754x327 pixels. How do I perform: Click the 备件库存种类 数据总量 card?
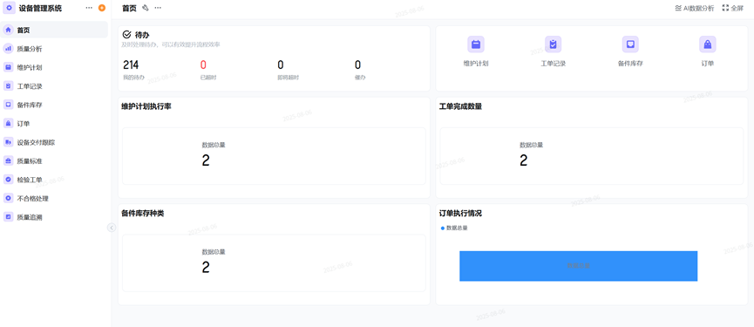274,262
